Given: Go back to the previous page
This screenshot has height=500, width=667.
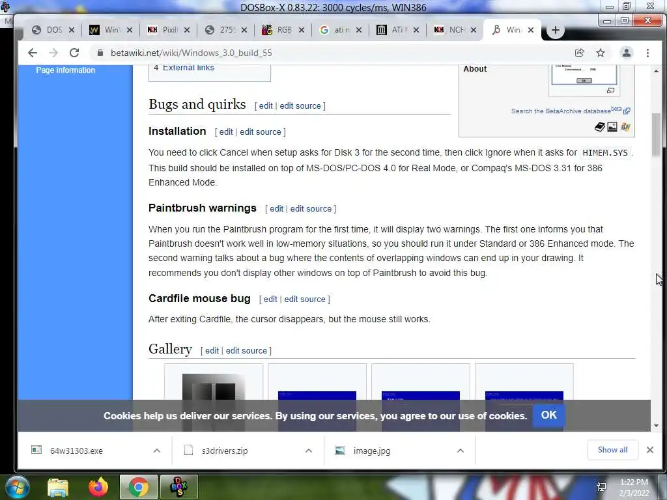Looking at the screenshot, I should click(33, 53).
